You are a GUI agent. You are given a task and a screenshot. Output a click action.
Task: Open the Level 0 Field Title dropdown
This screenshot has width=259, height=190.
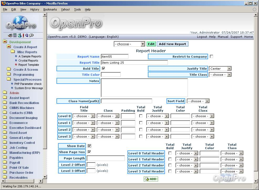click(84, 116)
